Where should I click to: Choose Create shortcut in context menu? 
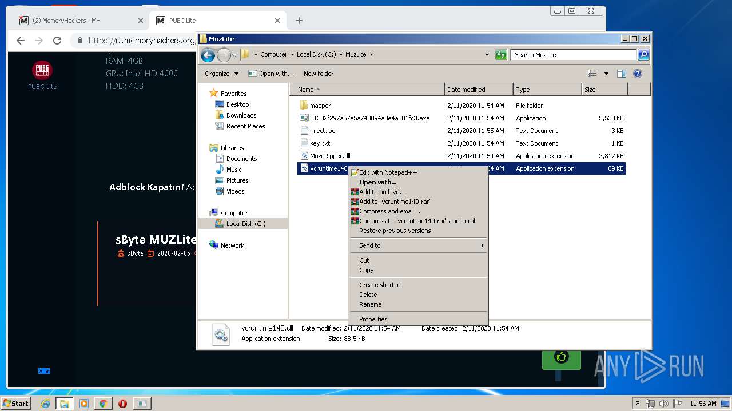pyautogui.click(x=419, y=285)
